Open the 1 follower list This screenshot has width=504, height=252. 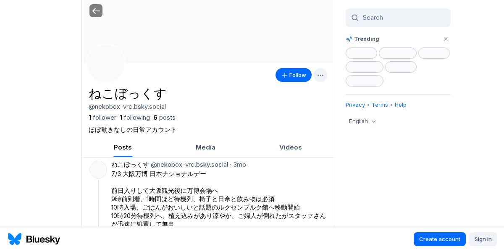(x=102, y=118)
